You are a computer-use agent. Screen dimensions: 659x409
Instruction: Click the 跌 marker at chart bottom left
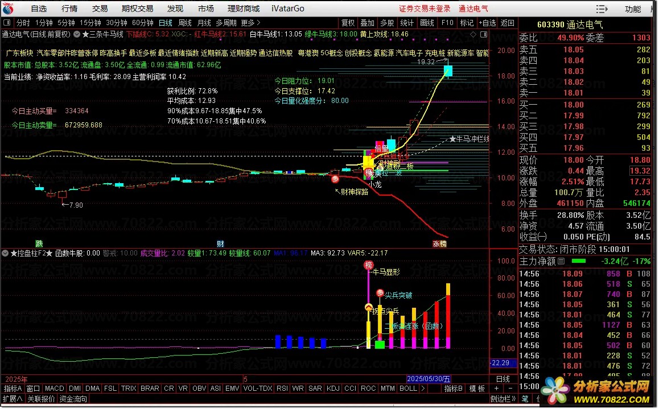click(x=39, y=243)
